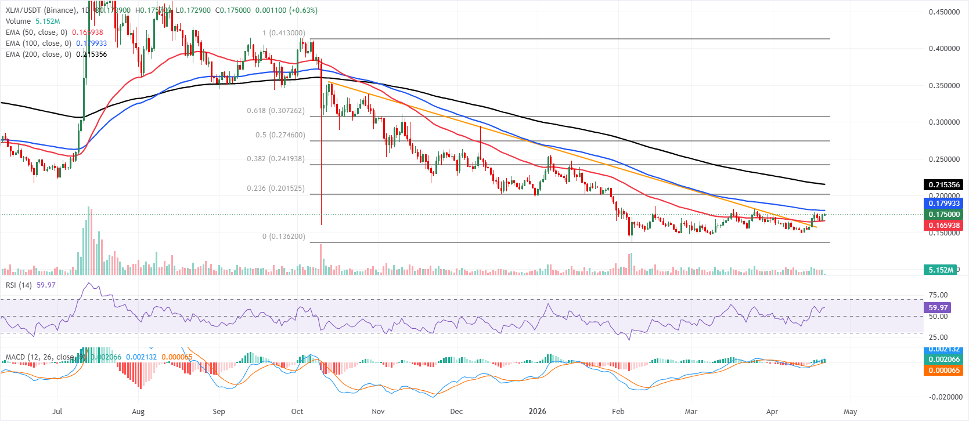Click the 2026 label on the time axis
This screenshot has height=421, width=969.
click(x=537, y=412)
